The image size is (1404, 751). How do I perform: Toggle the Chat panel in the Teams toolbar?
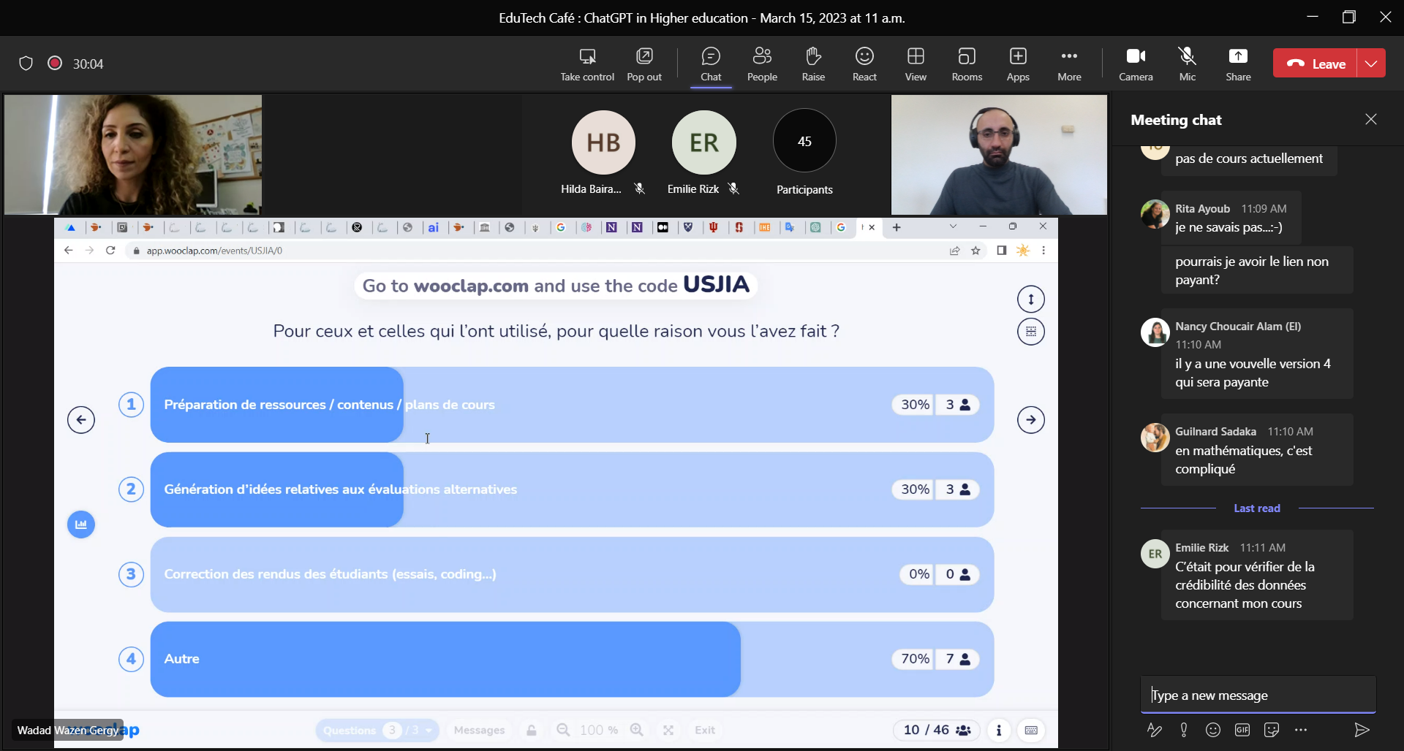click(x=711, y=64)
